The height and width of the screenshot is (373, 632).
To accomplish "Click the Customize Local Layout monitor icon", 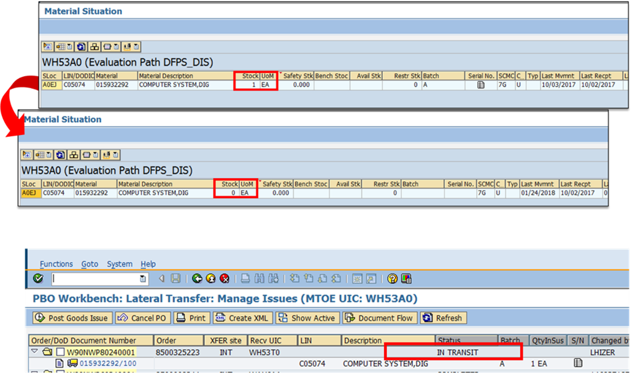I will tap(406, 279).
